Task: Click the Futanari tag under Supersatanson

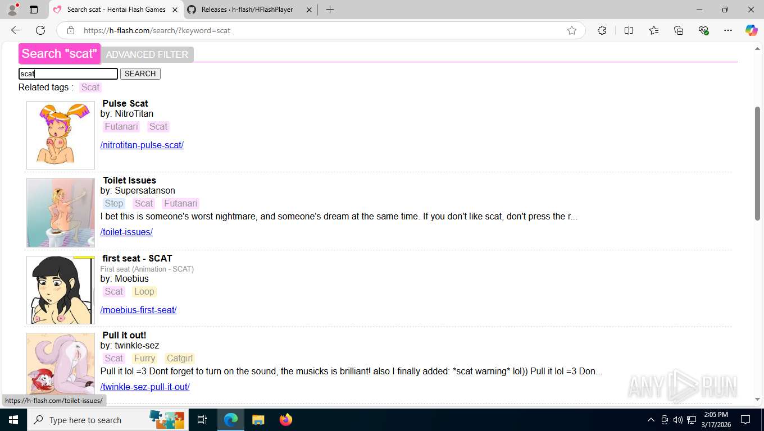Action: 181,204
